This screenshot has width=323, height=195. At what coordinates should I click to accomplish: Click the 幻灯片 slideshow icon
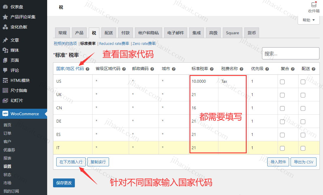pos(5,100)
